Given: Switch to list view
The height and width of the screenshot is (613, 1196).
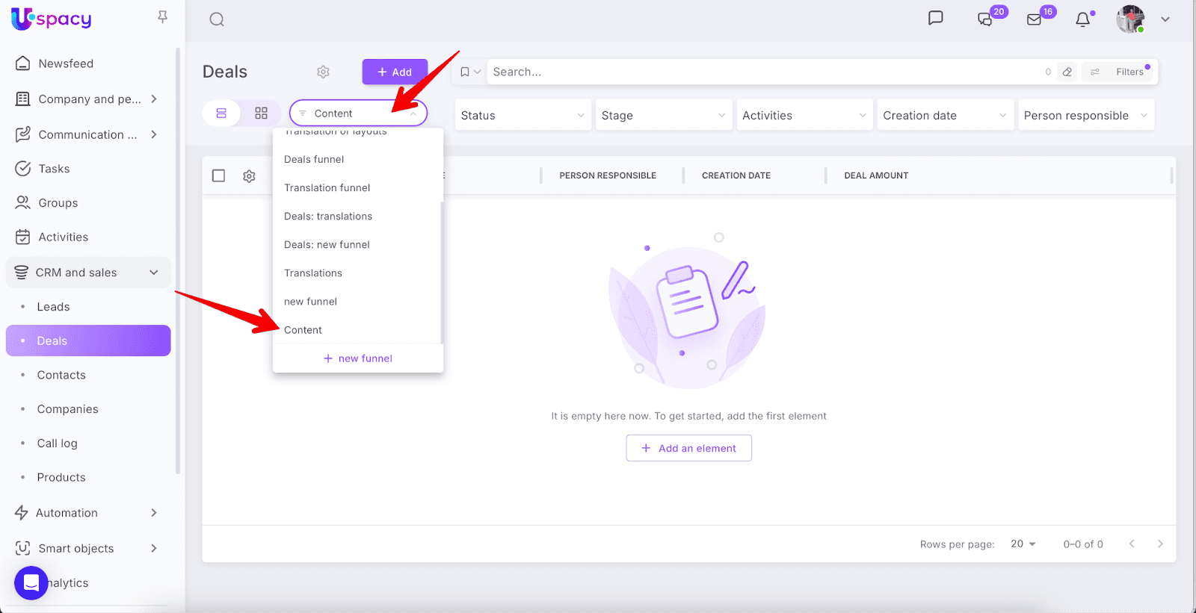Looking at the screenshot, I should click(221, 113).
